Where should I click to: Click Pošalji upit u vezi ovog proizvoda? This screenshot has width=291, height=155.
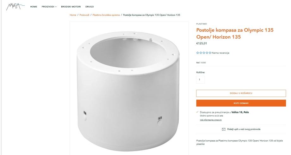click(x=244, y=129)
